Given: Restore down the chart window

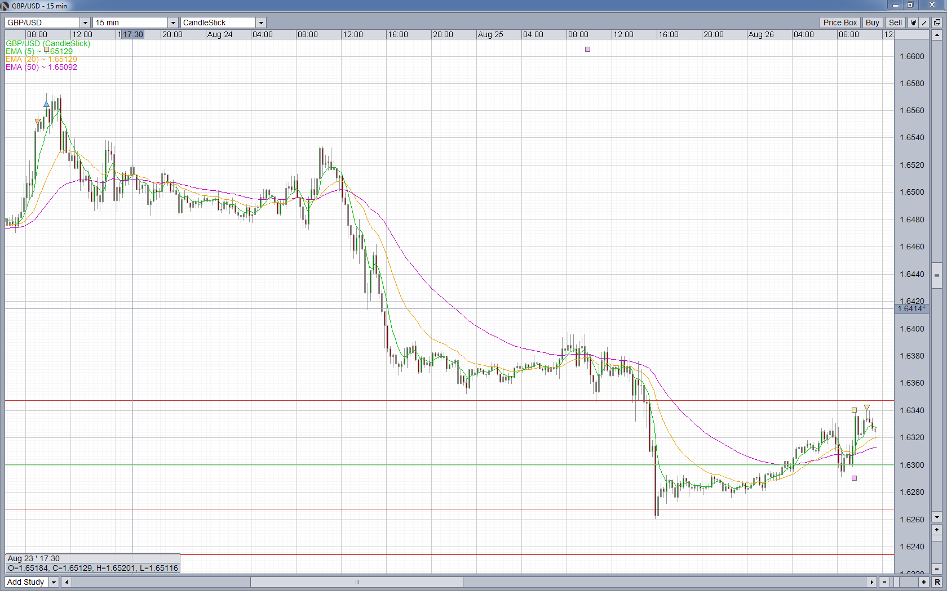Looking at the screenshot, I should pos(910,5).
